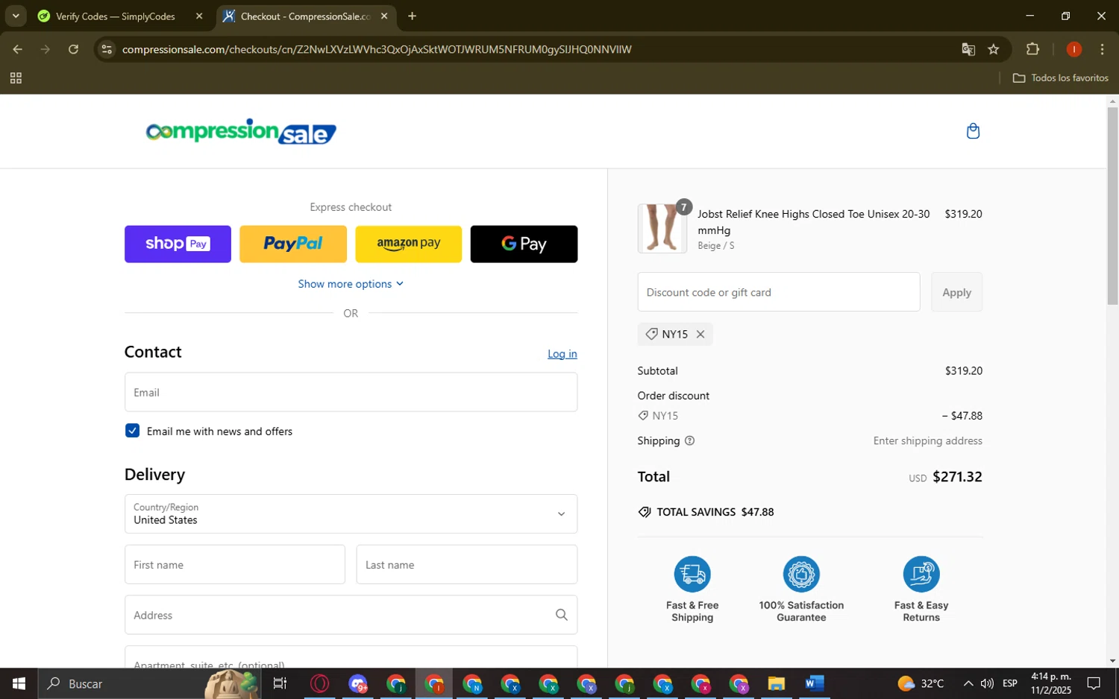The width and height of the screenshot is (1119, 699).
Task: View site information icon in address bar
Action: [107, 49]
